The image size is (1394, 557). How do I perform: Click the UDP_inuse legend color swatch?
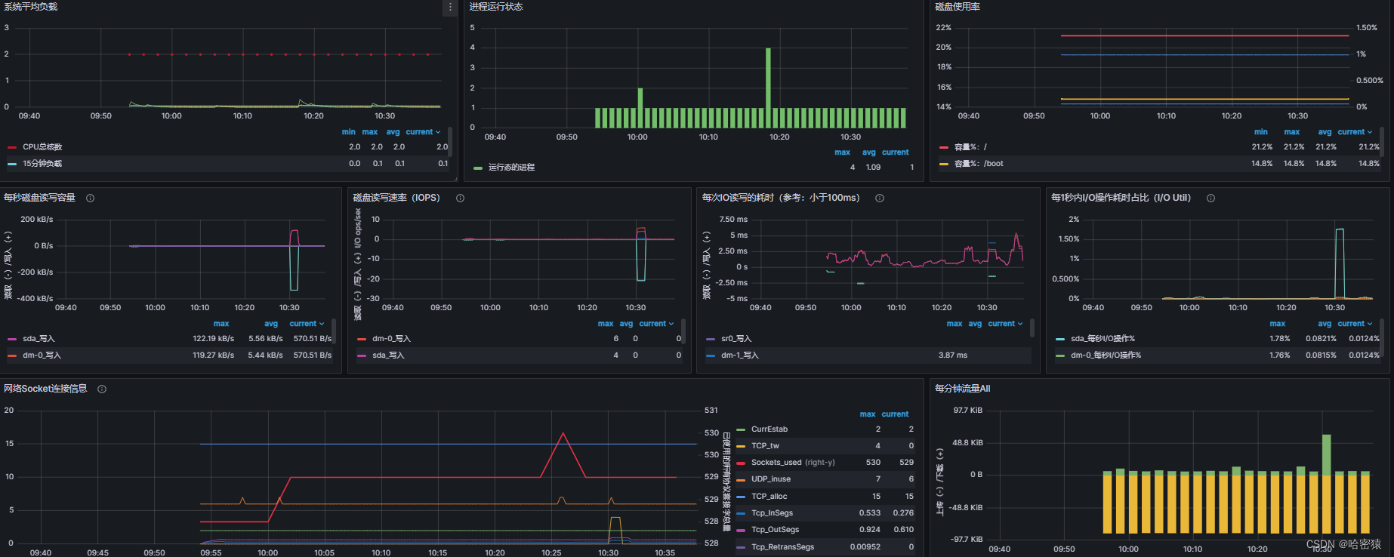(741, 479)
